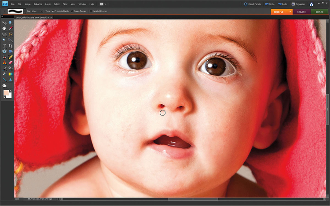Open the brush preset picker dropdown

[x=24, y=11]
